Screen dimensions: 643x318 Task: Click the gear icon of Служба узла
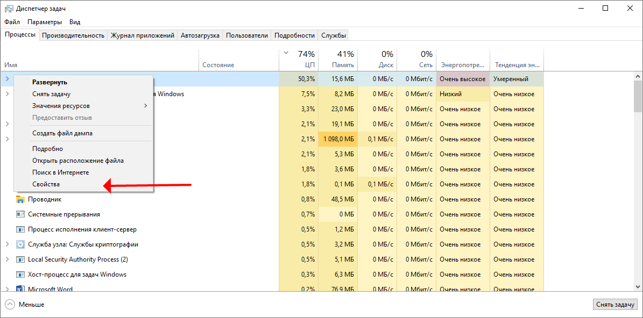click(20, 244)
